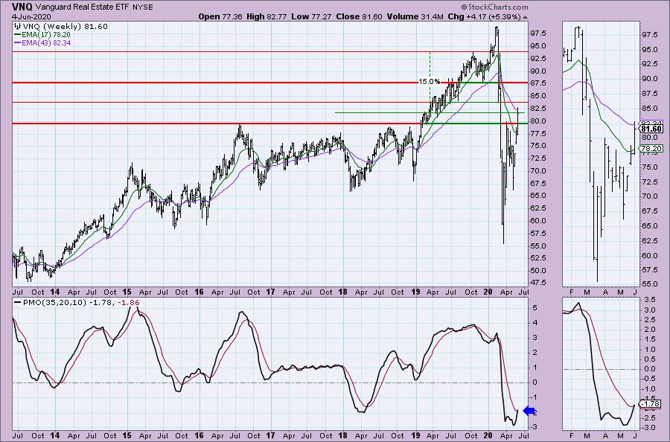Click the 15.0% measurement annotation

click(x=429, y=81)
